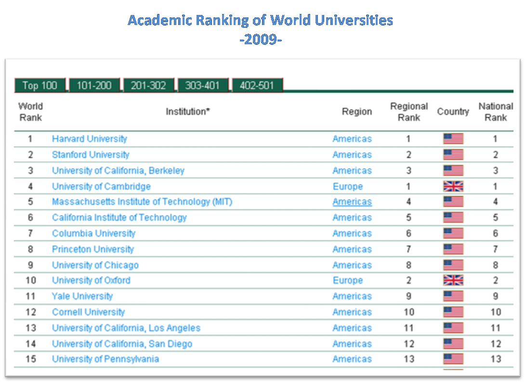Click the US flag in the Berkeley row

click(453, 171)
